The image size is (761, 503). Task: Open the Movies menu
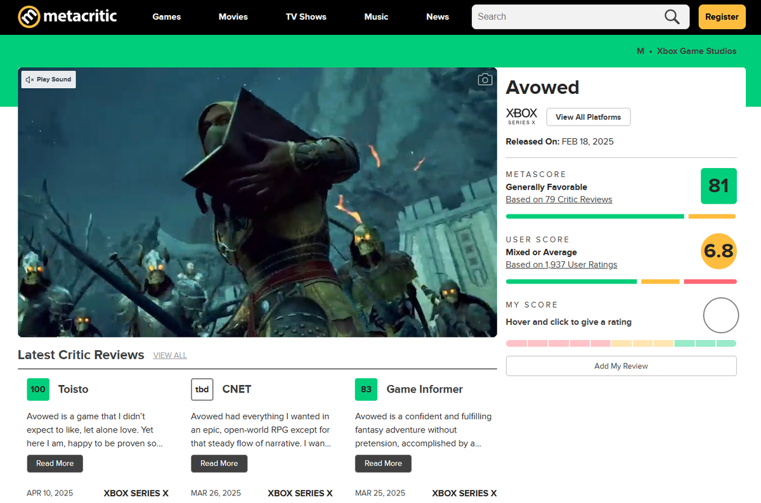click(233, 17)
